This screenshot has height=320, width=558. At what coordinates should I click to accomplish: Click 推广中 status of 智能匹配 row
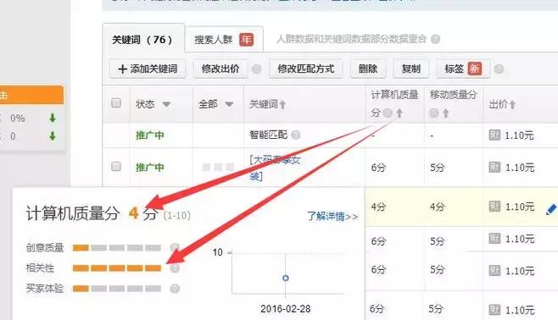click(150, 135)
